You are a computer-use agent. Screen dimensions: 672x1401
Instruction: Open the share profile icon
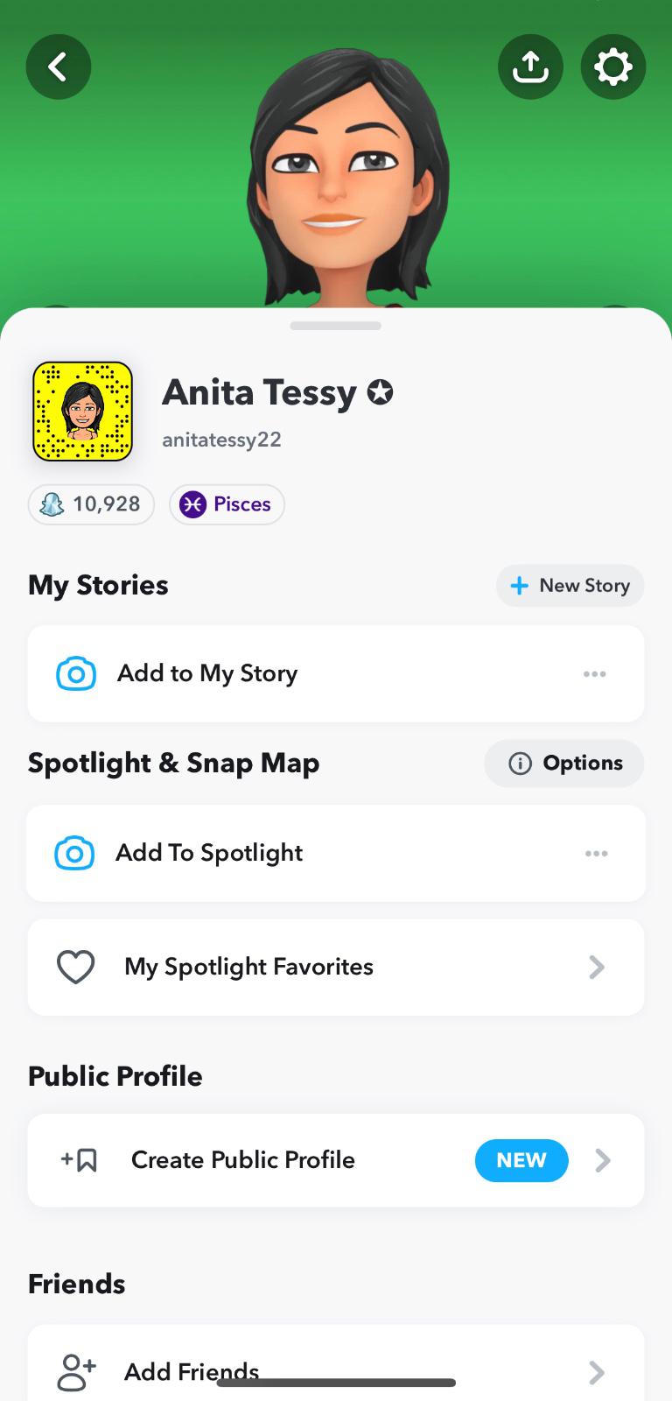530,67
